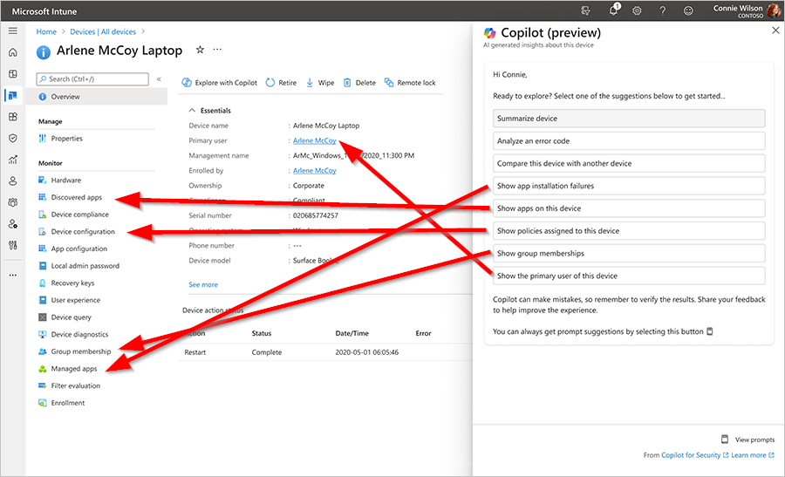Open Group membership menu item
Image resolution: width=785 pixels, height=477 pixels.
coord(75,351)
